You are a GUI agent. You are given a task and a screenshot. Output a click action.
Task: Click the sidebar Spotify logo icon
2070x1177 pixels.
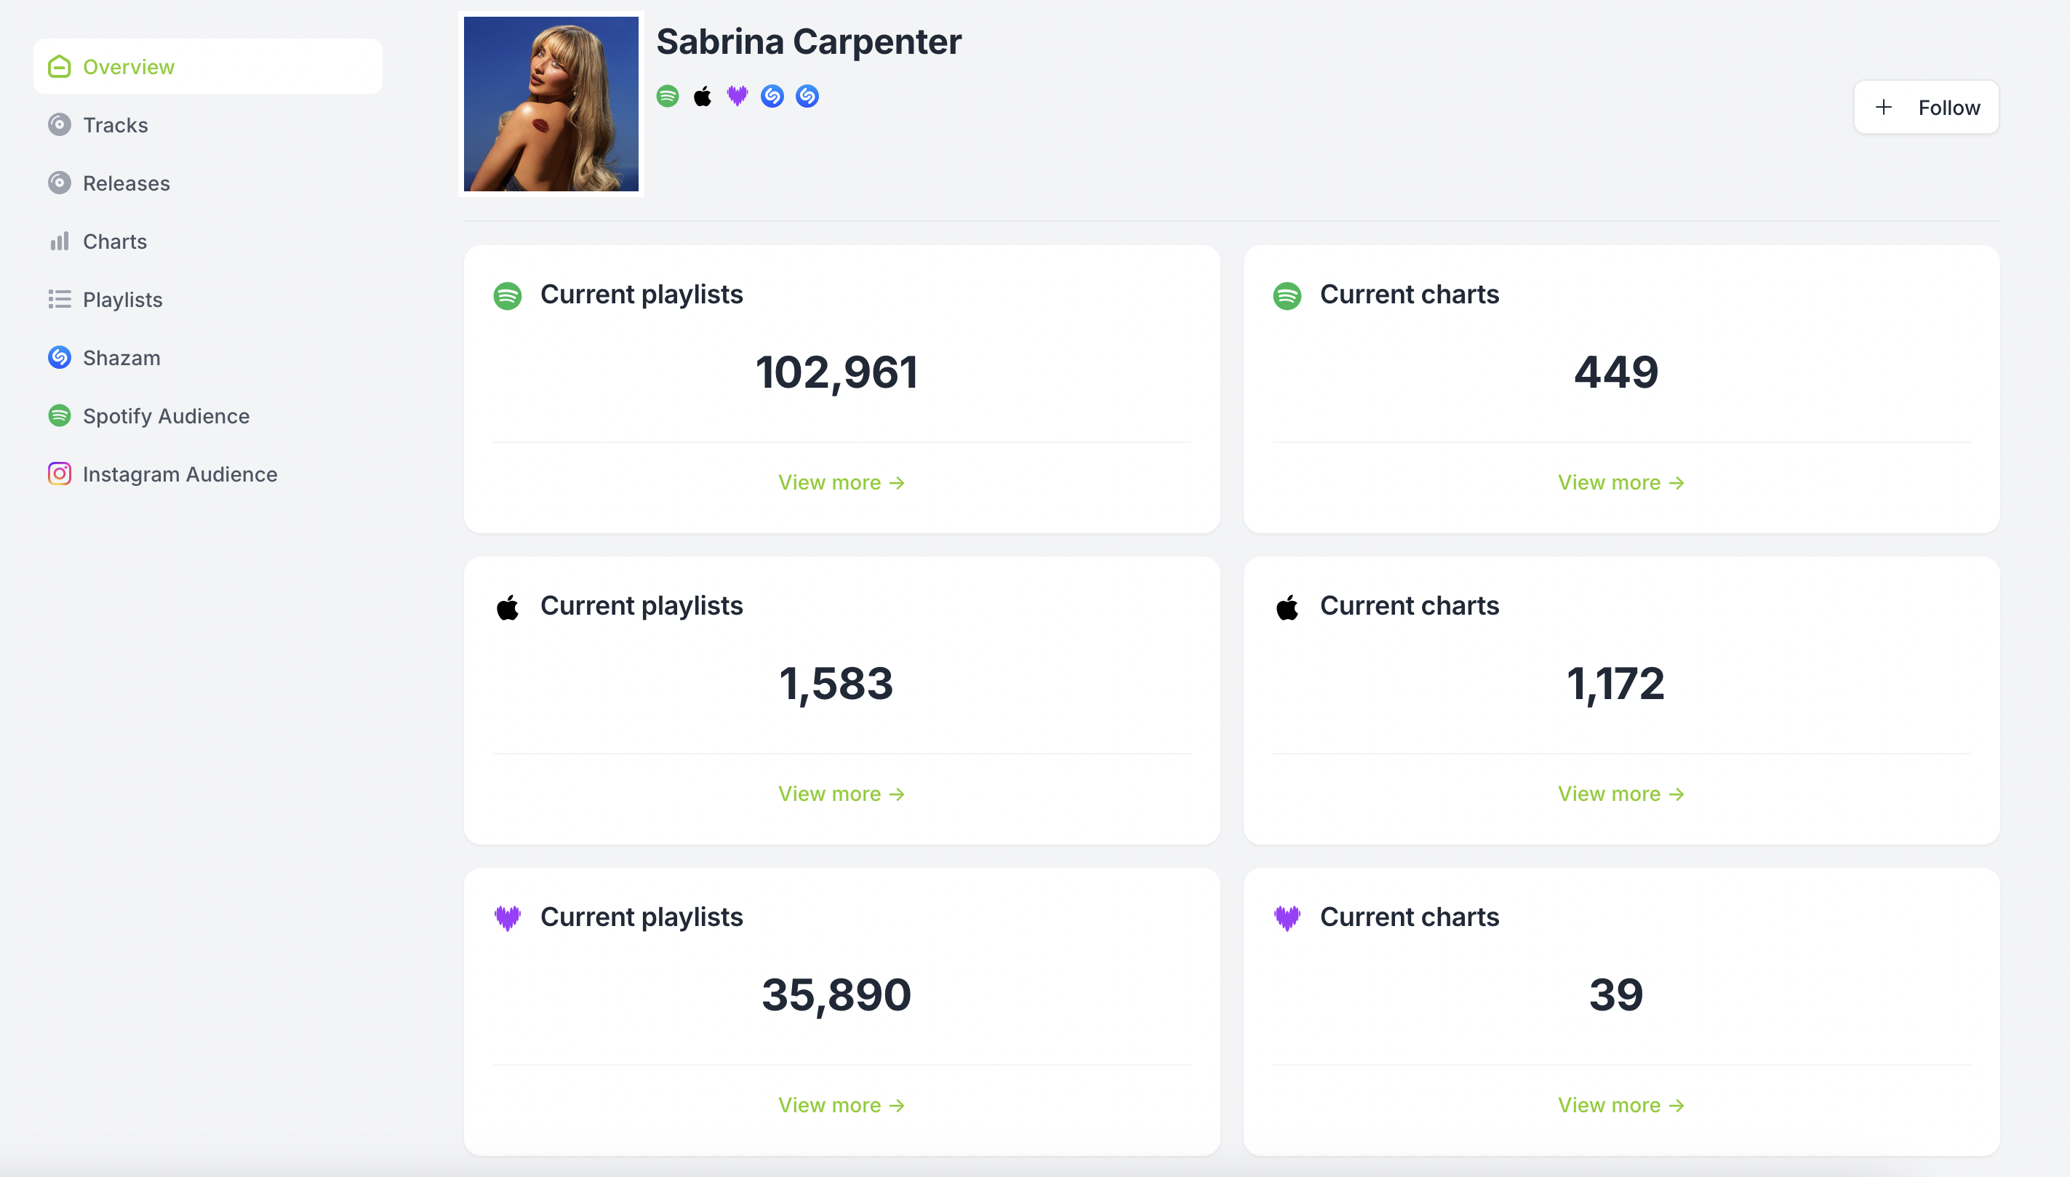[x=59, y=415]
